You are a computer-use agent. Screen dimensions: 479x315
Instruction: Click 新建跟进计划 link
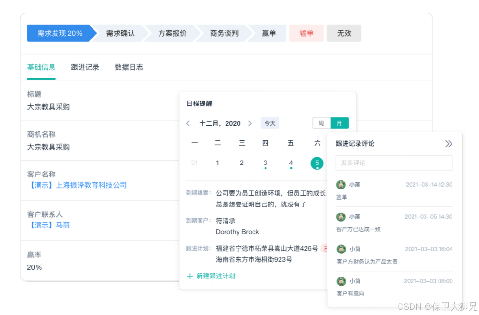pyautogui.click(x=216, y=276)
